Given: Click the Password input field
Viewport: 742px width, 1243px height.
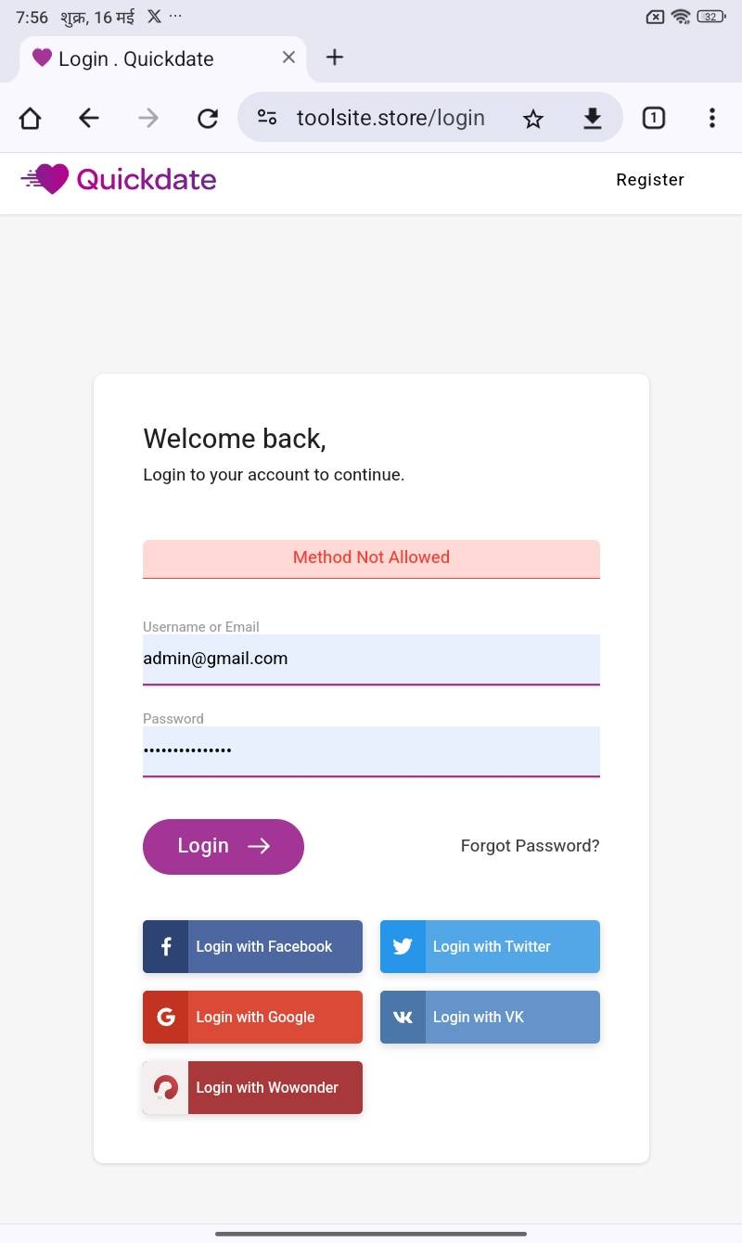Looking at the screenshot, I should click(x=371, y=750).
